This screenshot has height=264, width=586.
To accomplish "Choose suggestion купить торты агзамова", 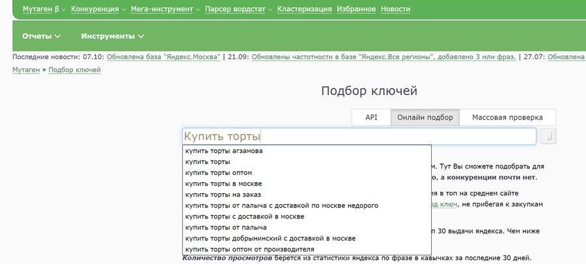I will pyautogui.click(x=307, y=152).
